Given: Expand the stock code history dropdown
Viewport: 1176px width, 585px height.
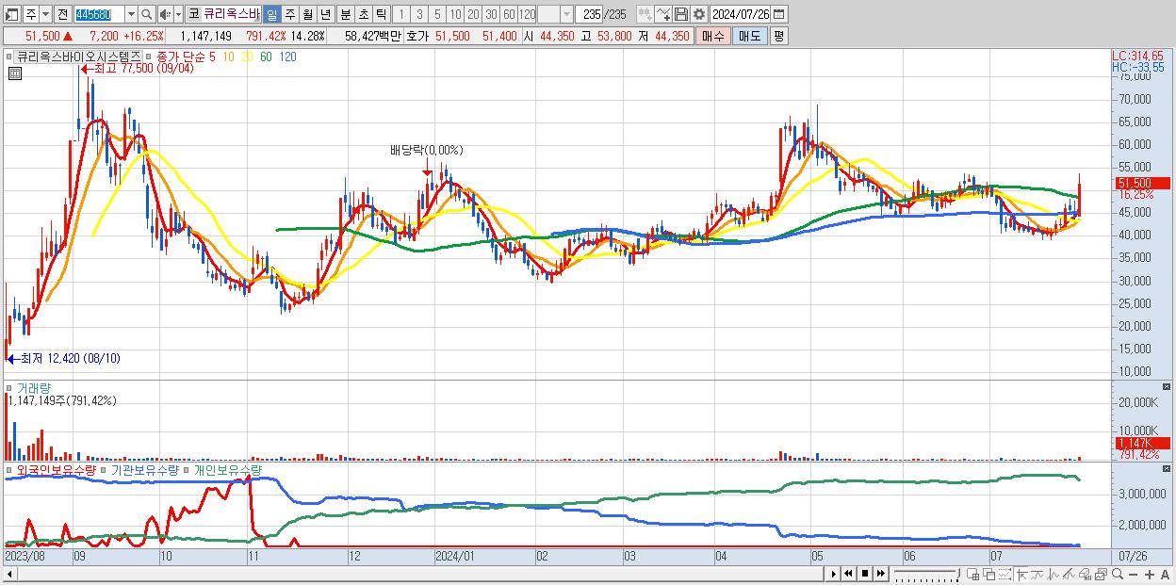Looking at the screenshot, I should click(x=131, y=14).
